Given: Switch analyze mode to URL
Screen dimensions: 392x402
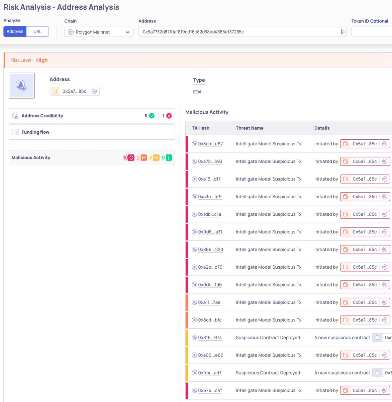Looking at the screenshot, I should [x=37, y=31].
